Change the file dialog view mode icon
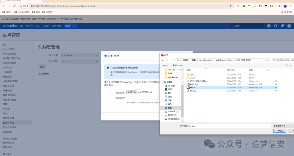The width and height of the screenshot is (294, 156). tap(287, 65)
